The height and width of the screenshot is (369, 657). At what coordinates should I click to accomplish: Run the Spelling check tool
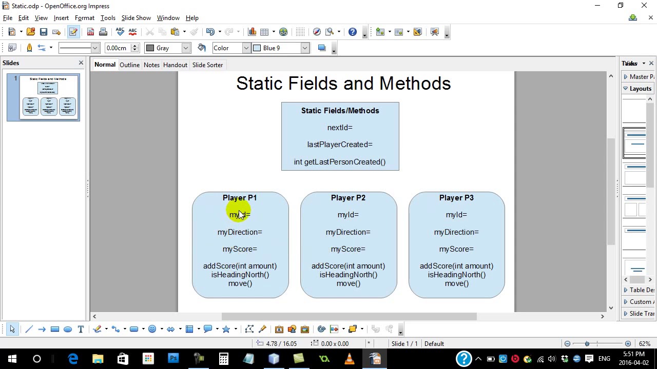tap(120, 32)
